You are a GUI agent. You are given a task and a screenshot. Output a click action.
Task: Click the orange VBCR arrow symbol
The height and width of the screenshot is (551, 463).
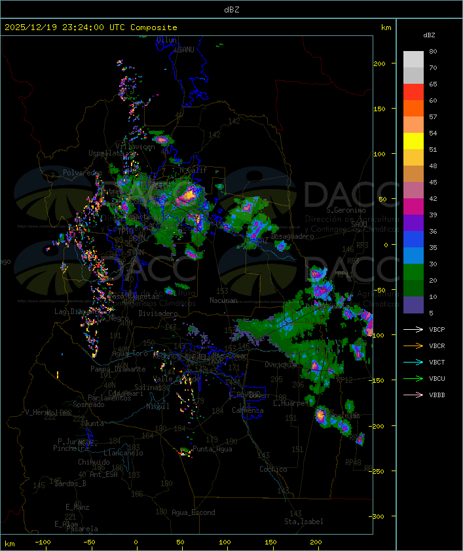(x=413, y=346)
